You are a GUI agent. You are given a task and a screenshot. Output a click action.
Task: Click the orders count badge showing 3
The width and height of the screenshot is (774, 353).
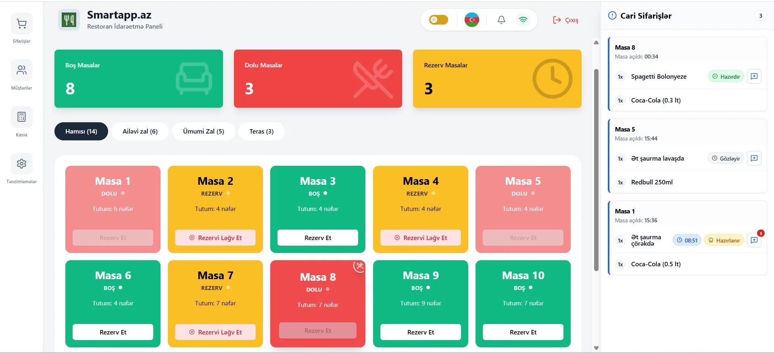[760, 16]
